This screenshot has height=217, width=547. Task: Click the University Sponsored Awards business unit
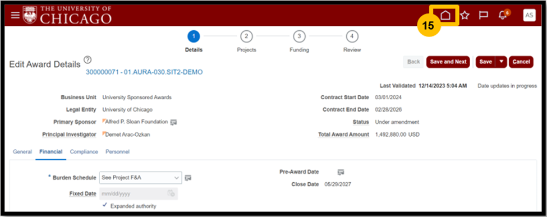tap(137, 98)
